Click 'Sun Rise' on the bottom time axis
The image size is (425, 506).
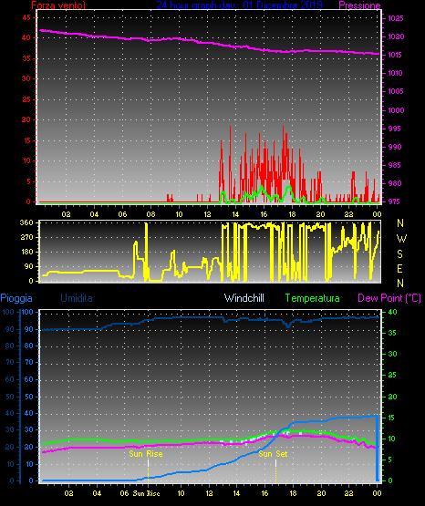pos(146,493)
